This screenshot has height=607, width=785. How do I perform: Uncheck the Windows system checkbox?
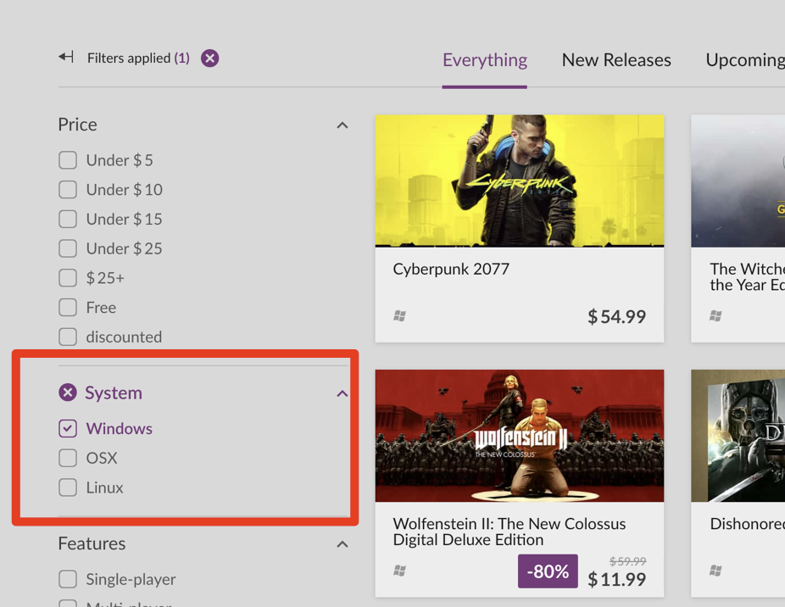point(68,428)
